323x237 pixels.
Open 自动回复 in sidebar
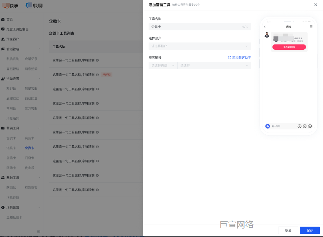point(31,99)
